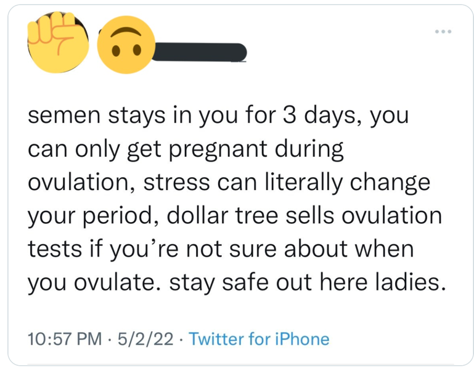
Task: Click the upside-down face emoji
Action: (x=126, y=44)
